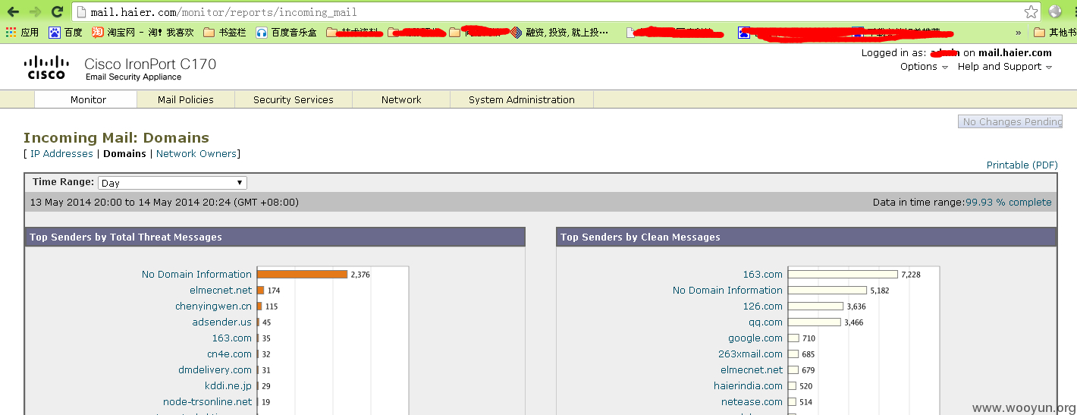Click the 7,228 clean messages bar
Image resolution: width=1077 pixels, height=415 pixels.
(x=843, y=274)
